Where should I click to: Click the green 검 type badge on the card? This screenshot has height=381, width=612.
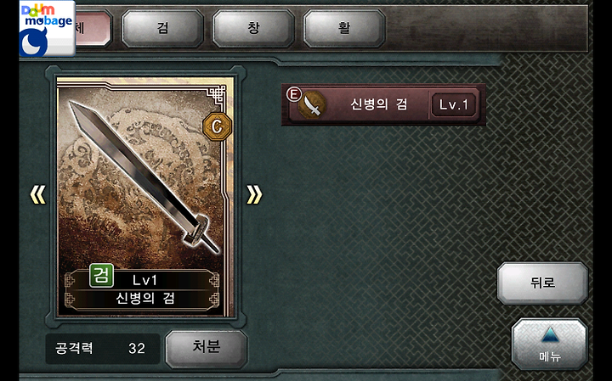pos(101,276)
